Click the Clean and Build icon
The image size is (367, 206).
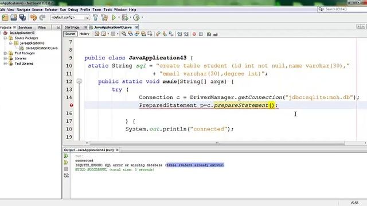104,18
